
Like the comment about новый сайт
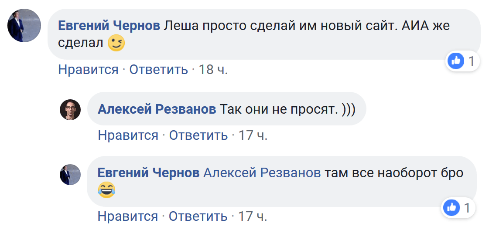89,69
